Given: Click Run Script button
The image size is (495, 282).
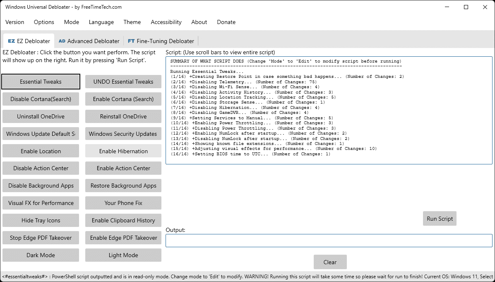Looking at the screenshot, I should click(440, 219).
